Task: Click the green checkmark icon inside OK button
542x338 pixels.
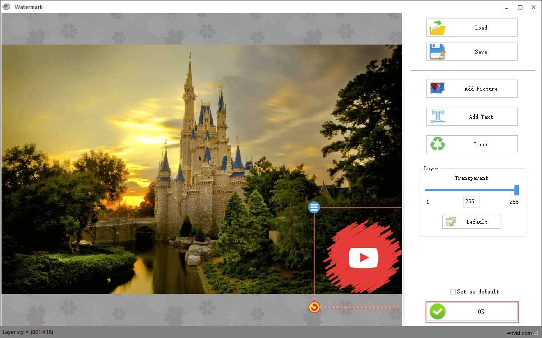Action: pyautogui.click(x=437, y=311)
